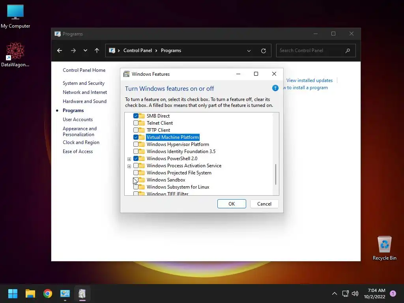Open the notification badge in taskbar
This screenshot has width=404, height=303.
coord(393,293)
